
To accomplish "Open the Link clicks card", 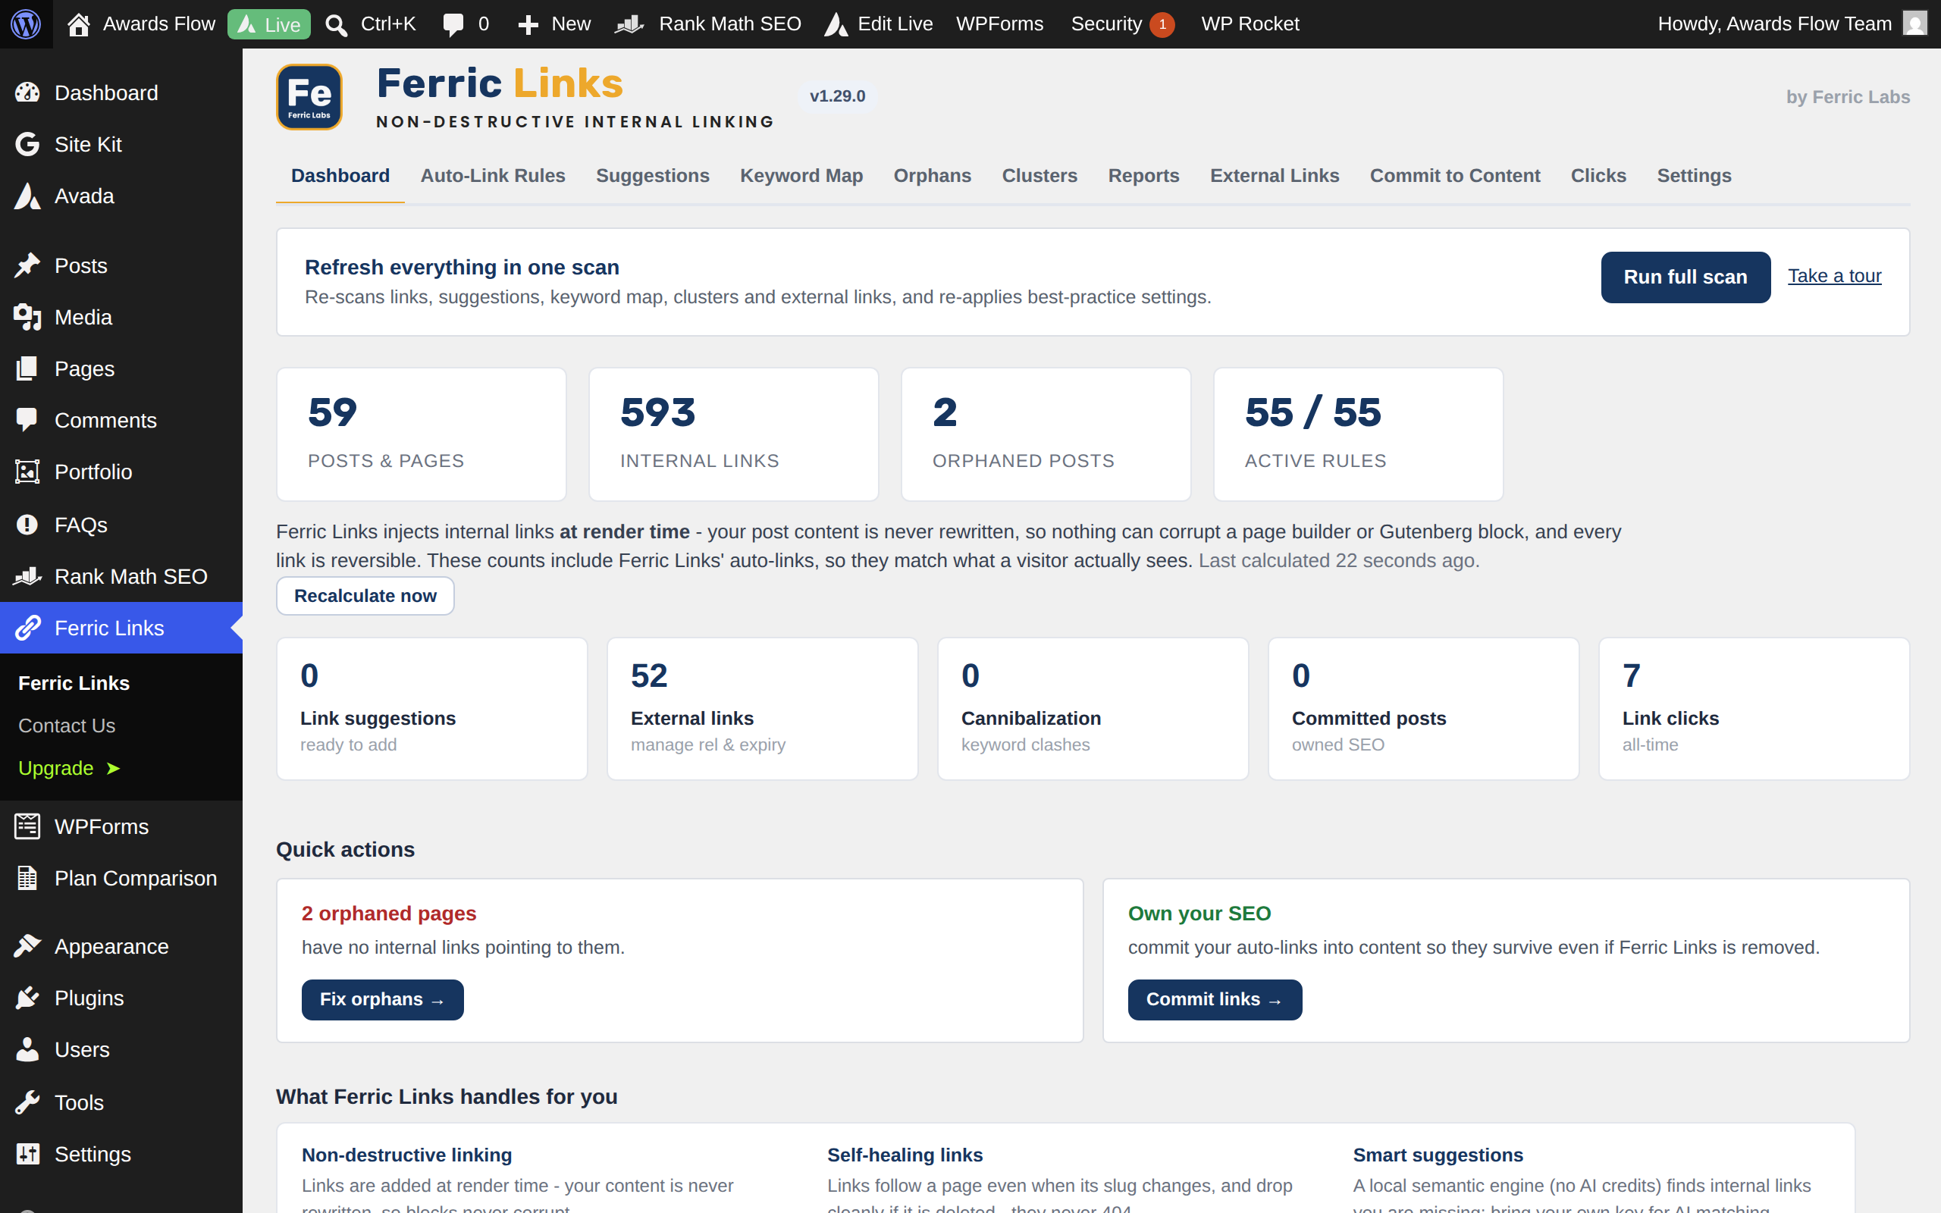I will click(x=1754, y=708).
